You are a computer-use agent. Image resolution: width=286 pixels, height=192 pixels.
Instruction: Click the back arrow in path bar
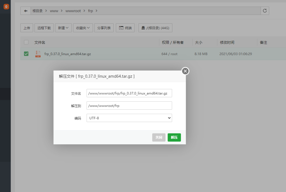pyautogui.click(x=26, y=11)
